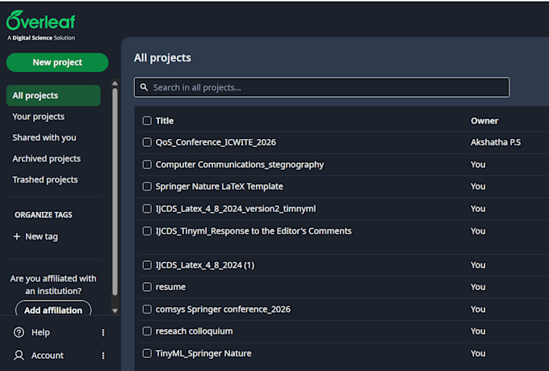Viewport: 549px width, 371px height.
Task: Click the Add affiliation button
Action: point(53,309)
